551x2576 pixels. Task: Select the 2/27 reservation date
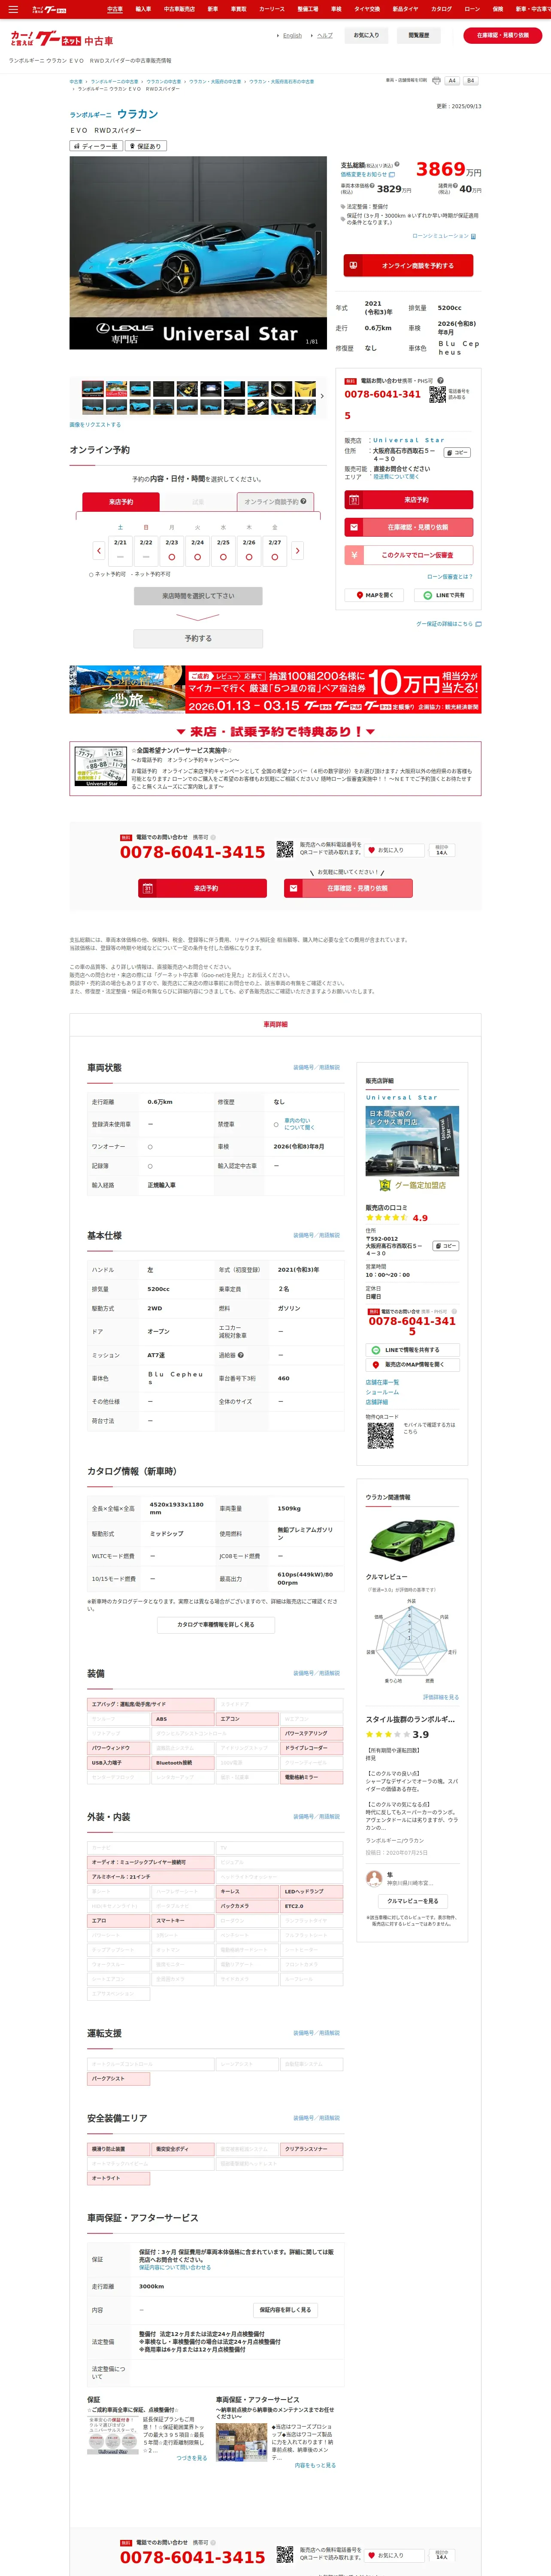tap(274, 550)
